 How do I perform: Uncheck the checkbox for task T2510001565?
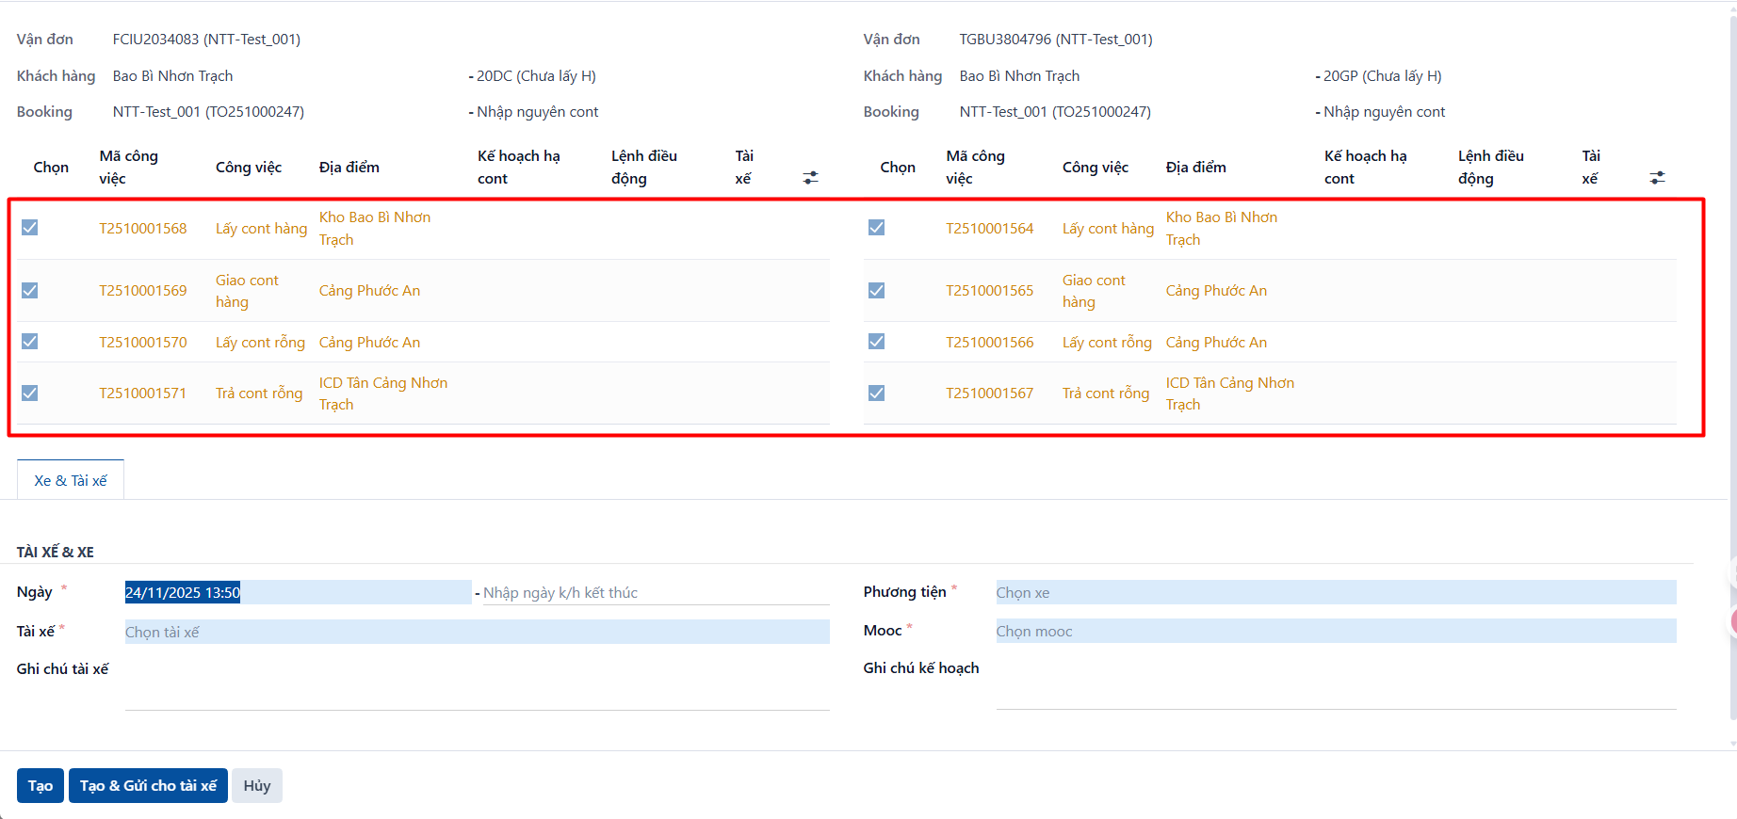(877, 290)
